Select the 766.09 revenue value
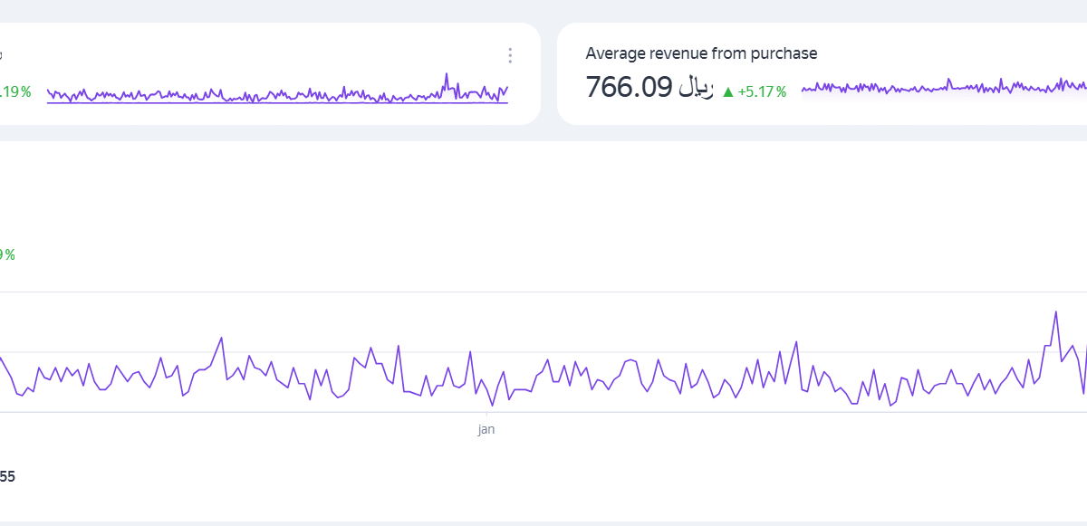Viewport: 1087px width, 526px height. click(x=629, y=88)
